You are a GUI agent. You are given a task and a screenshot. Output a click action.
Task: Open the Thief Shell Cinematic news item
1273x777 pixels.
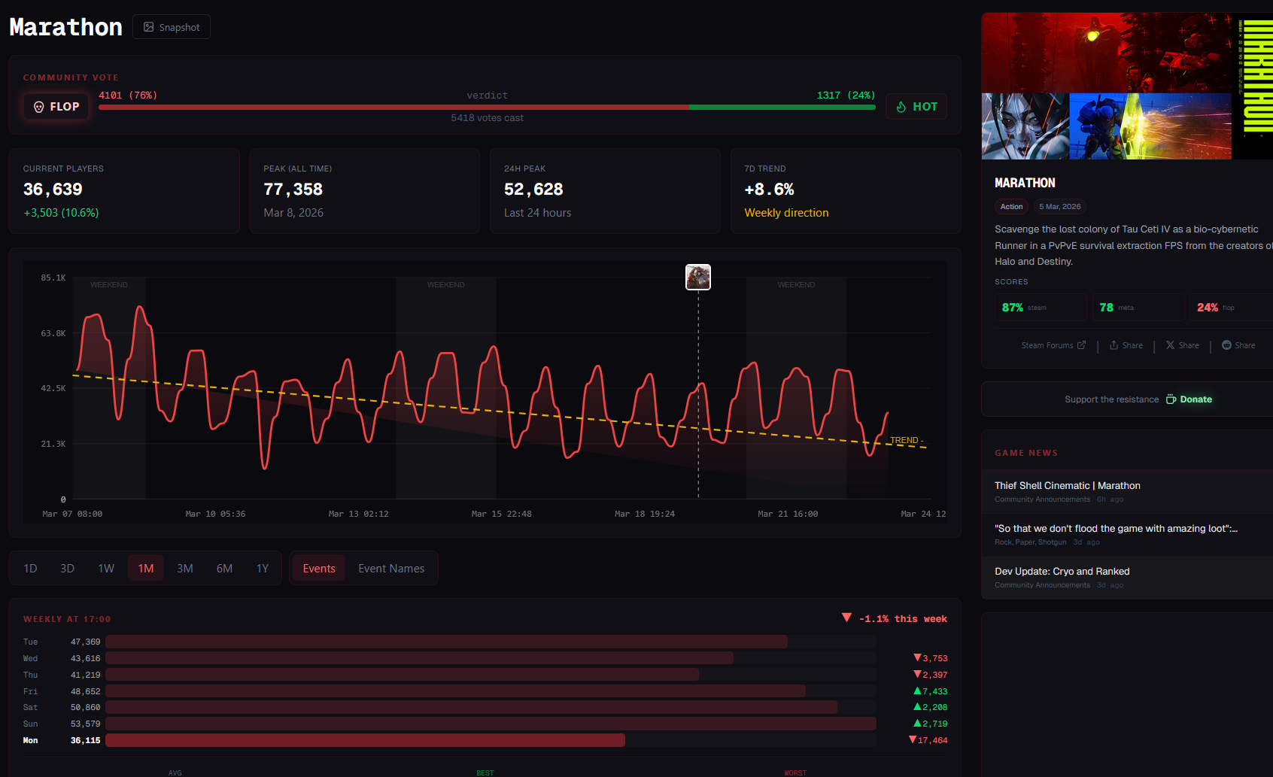[1127, 492]
